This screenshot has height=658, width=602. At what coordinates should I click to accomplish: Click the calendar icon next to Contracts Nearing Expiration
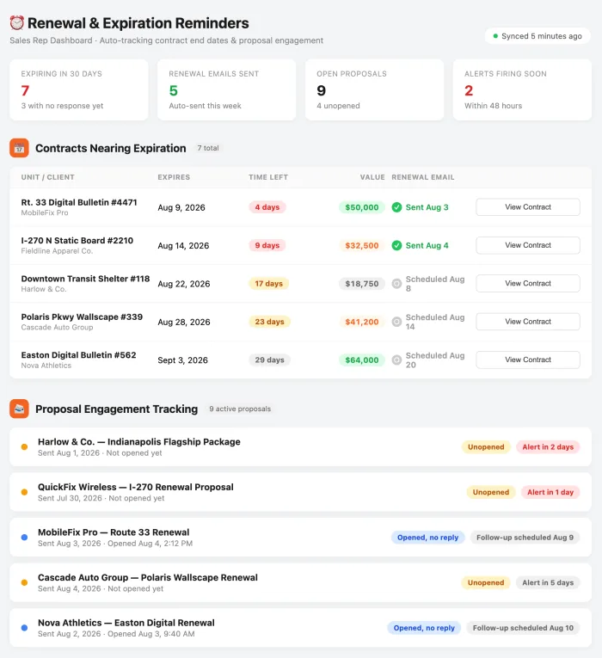(x=19, y=148)
